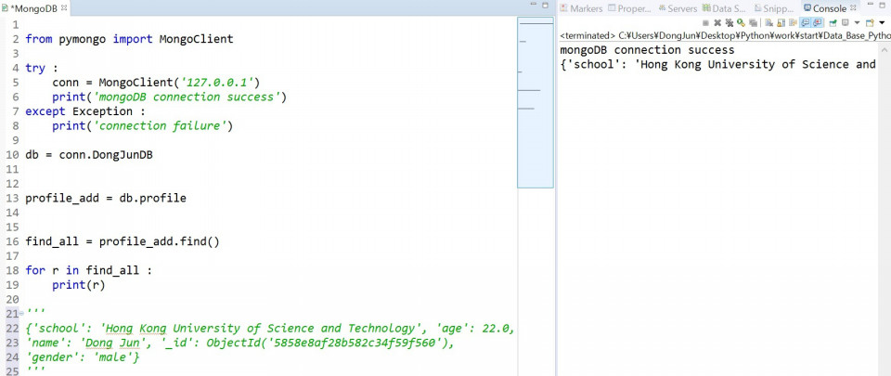The image size is (891, 376).
Task: Toggle show console when standard error changes
Action: 818,22
